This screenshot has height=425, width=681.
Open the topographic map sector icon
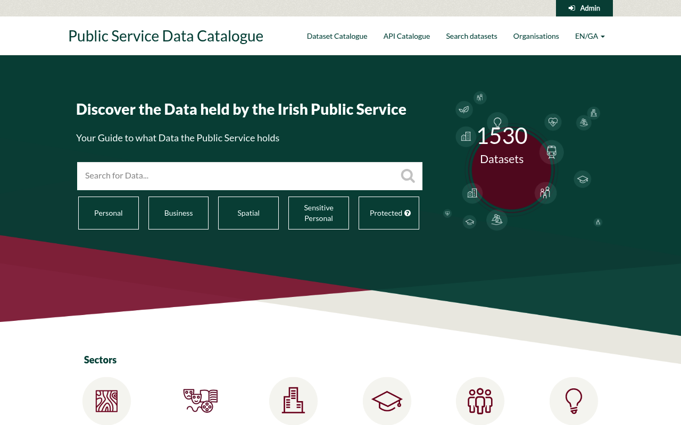(x=106, y=401)
